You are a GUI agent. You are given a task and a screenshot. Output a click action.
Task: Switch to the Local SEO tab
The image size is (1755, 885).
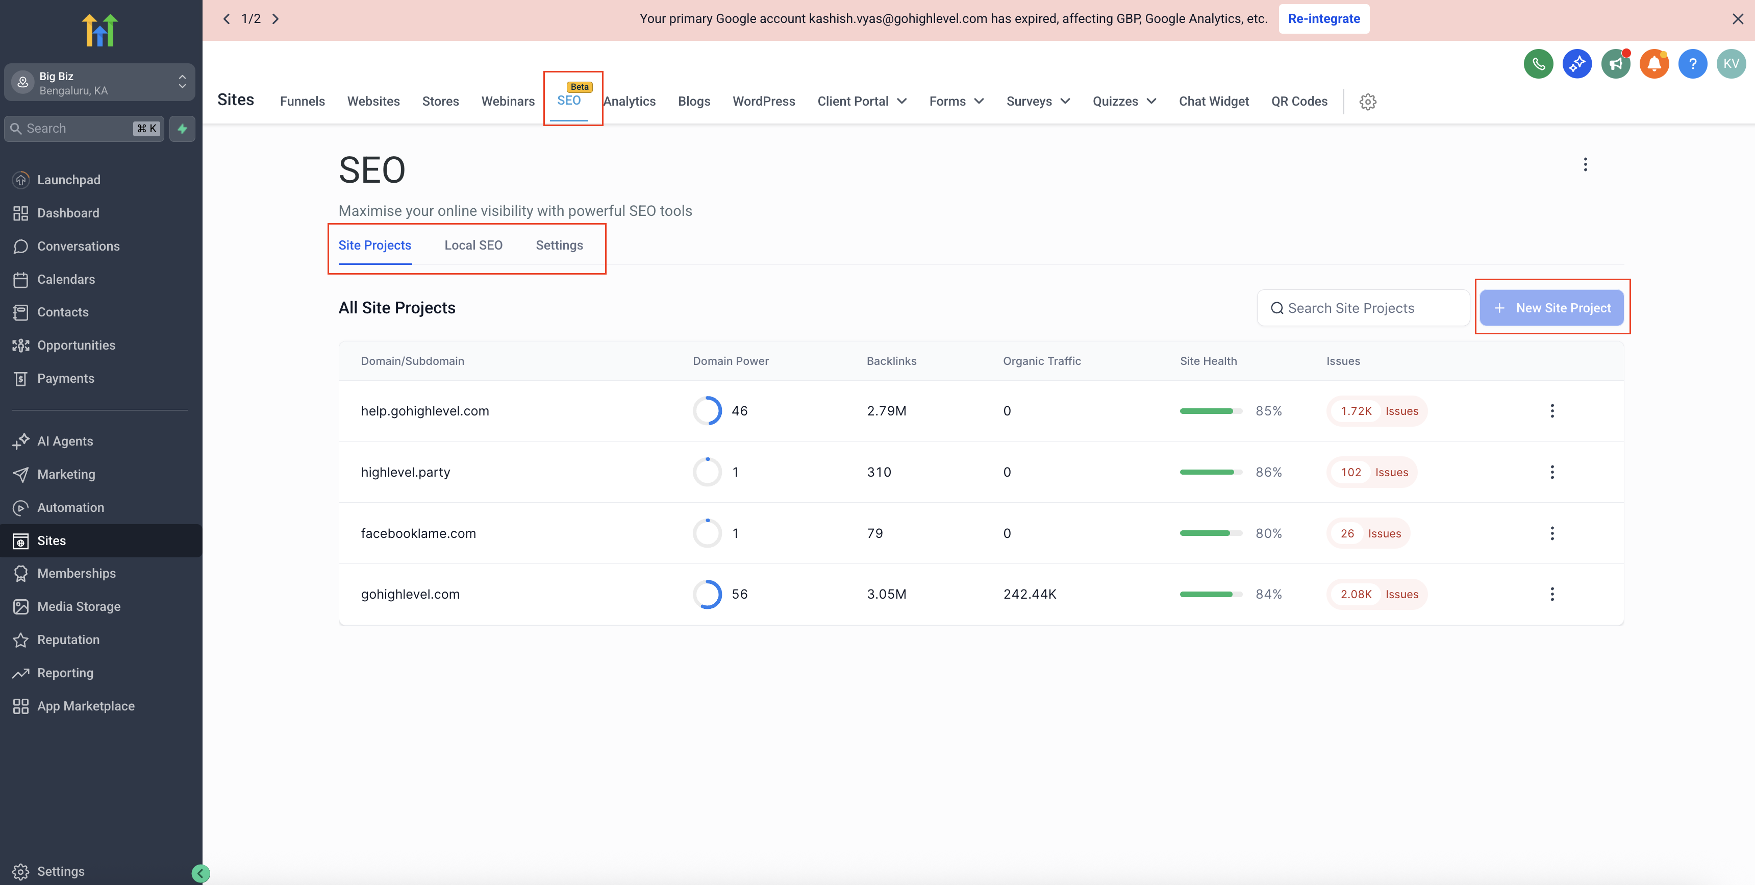473,245
